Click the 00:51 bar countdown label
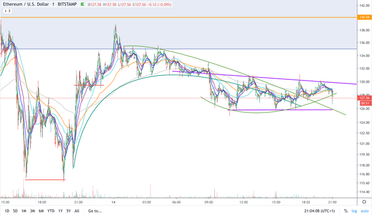 pos(366,103)
